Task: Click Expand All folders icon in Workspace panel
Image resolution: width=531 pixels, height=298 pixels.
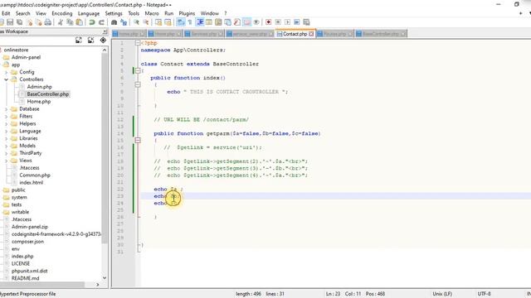Action: point(79,41)
